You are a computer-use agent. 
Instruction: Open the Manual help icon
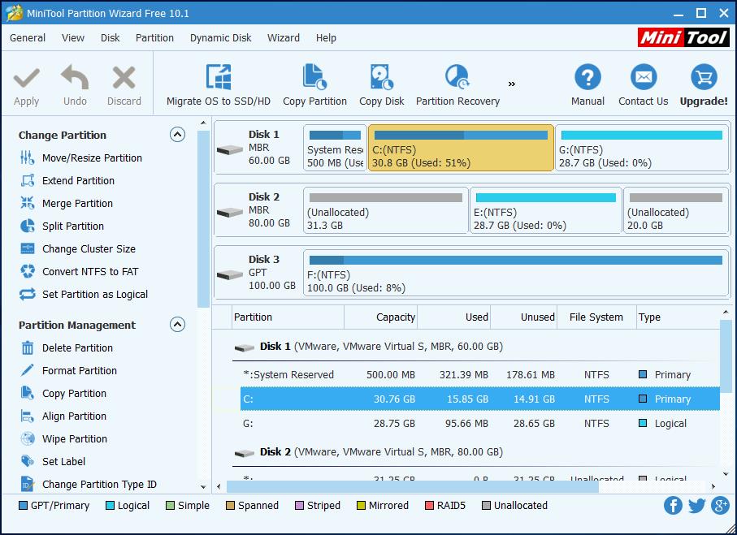[587, 79]
